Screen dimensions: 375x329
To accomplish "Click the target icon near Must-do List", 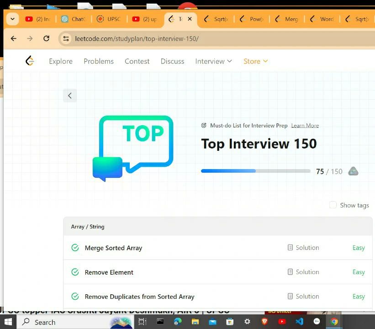I will [204, 125].
